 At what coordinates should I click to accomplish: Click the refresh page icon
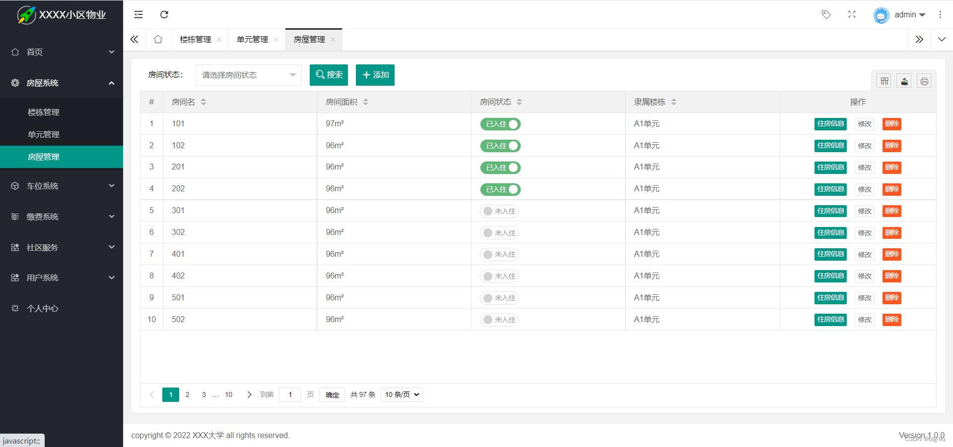[x=164, y=14]
